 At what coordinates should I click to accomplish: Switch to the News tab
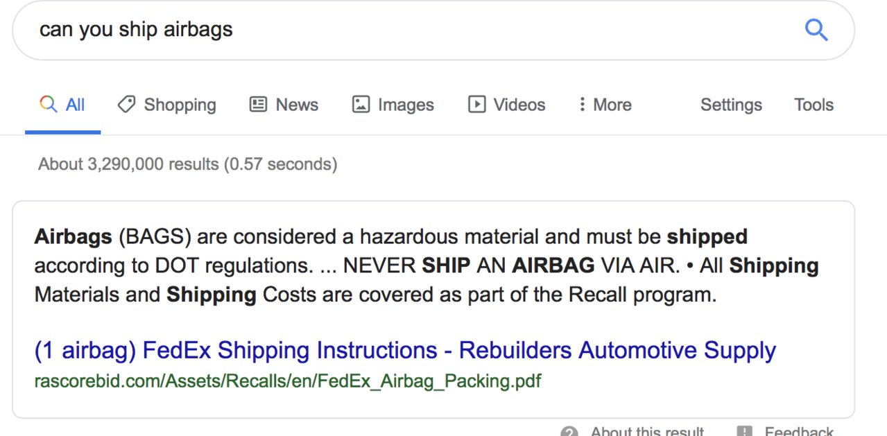(284, 105)
